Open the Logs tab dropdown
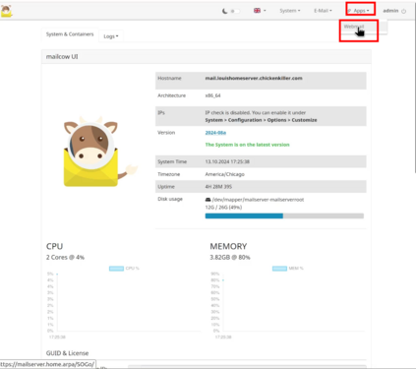Image resolution: width=416 pixels, height=369 pixels. point(111,36)
